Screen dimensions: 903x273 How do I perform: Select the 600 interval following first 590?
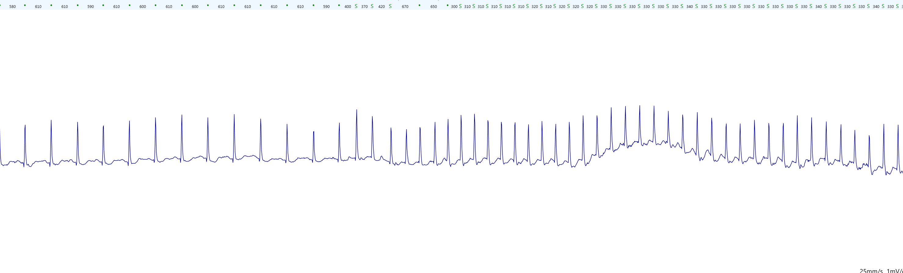(x=143, y=7)
